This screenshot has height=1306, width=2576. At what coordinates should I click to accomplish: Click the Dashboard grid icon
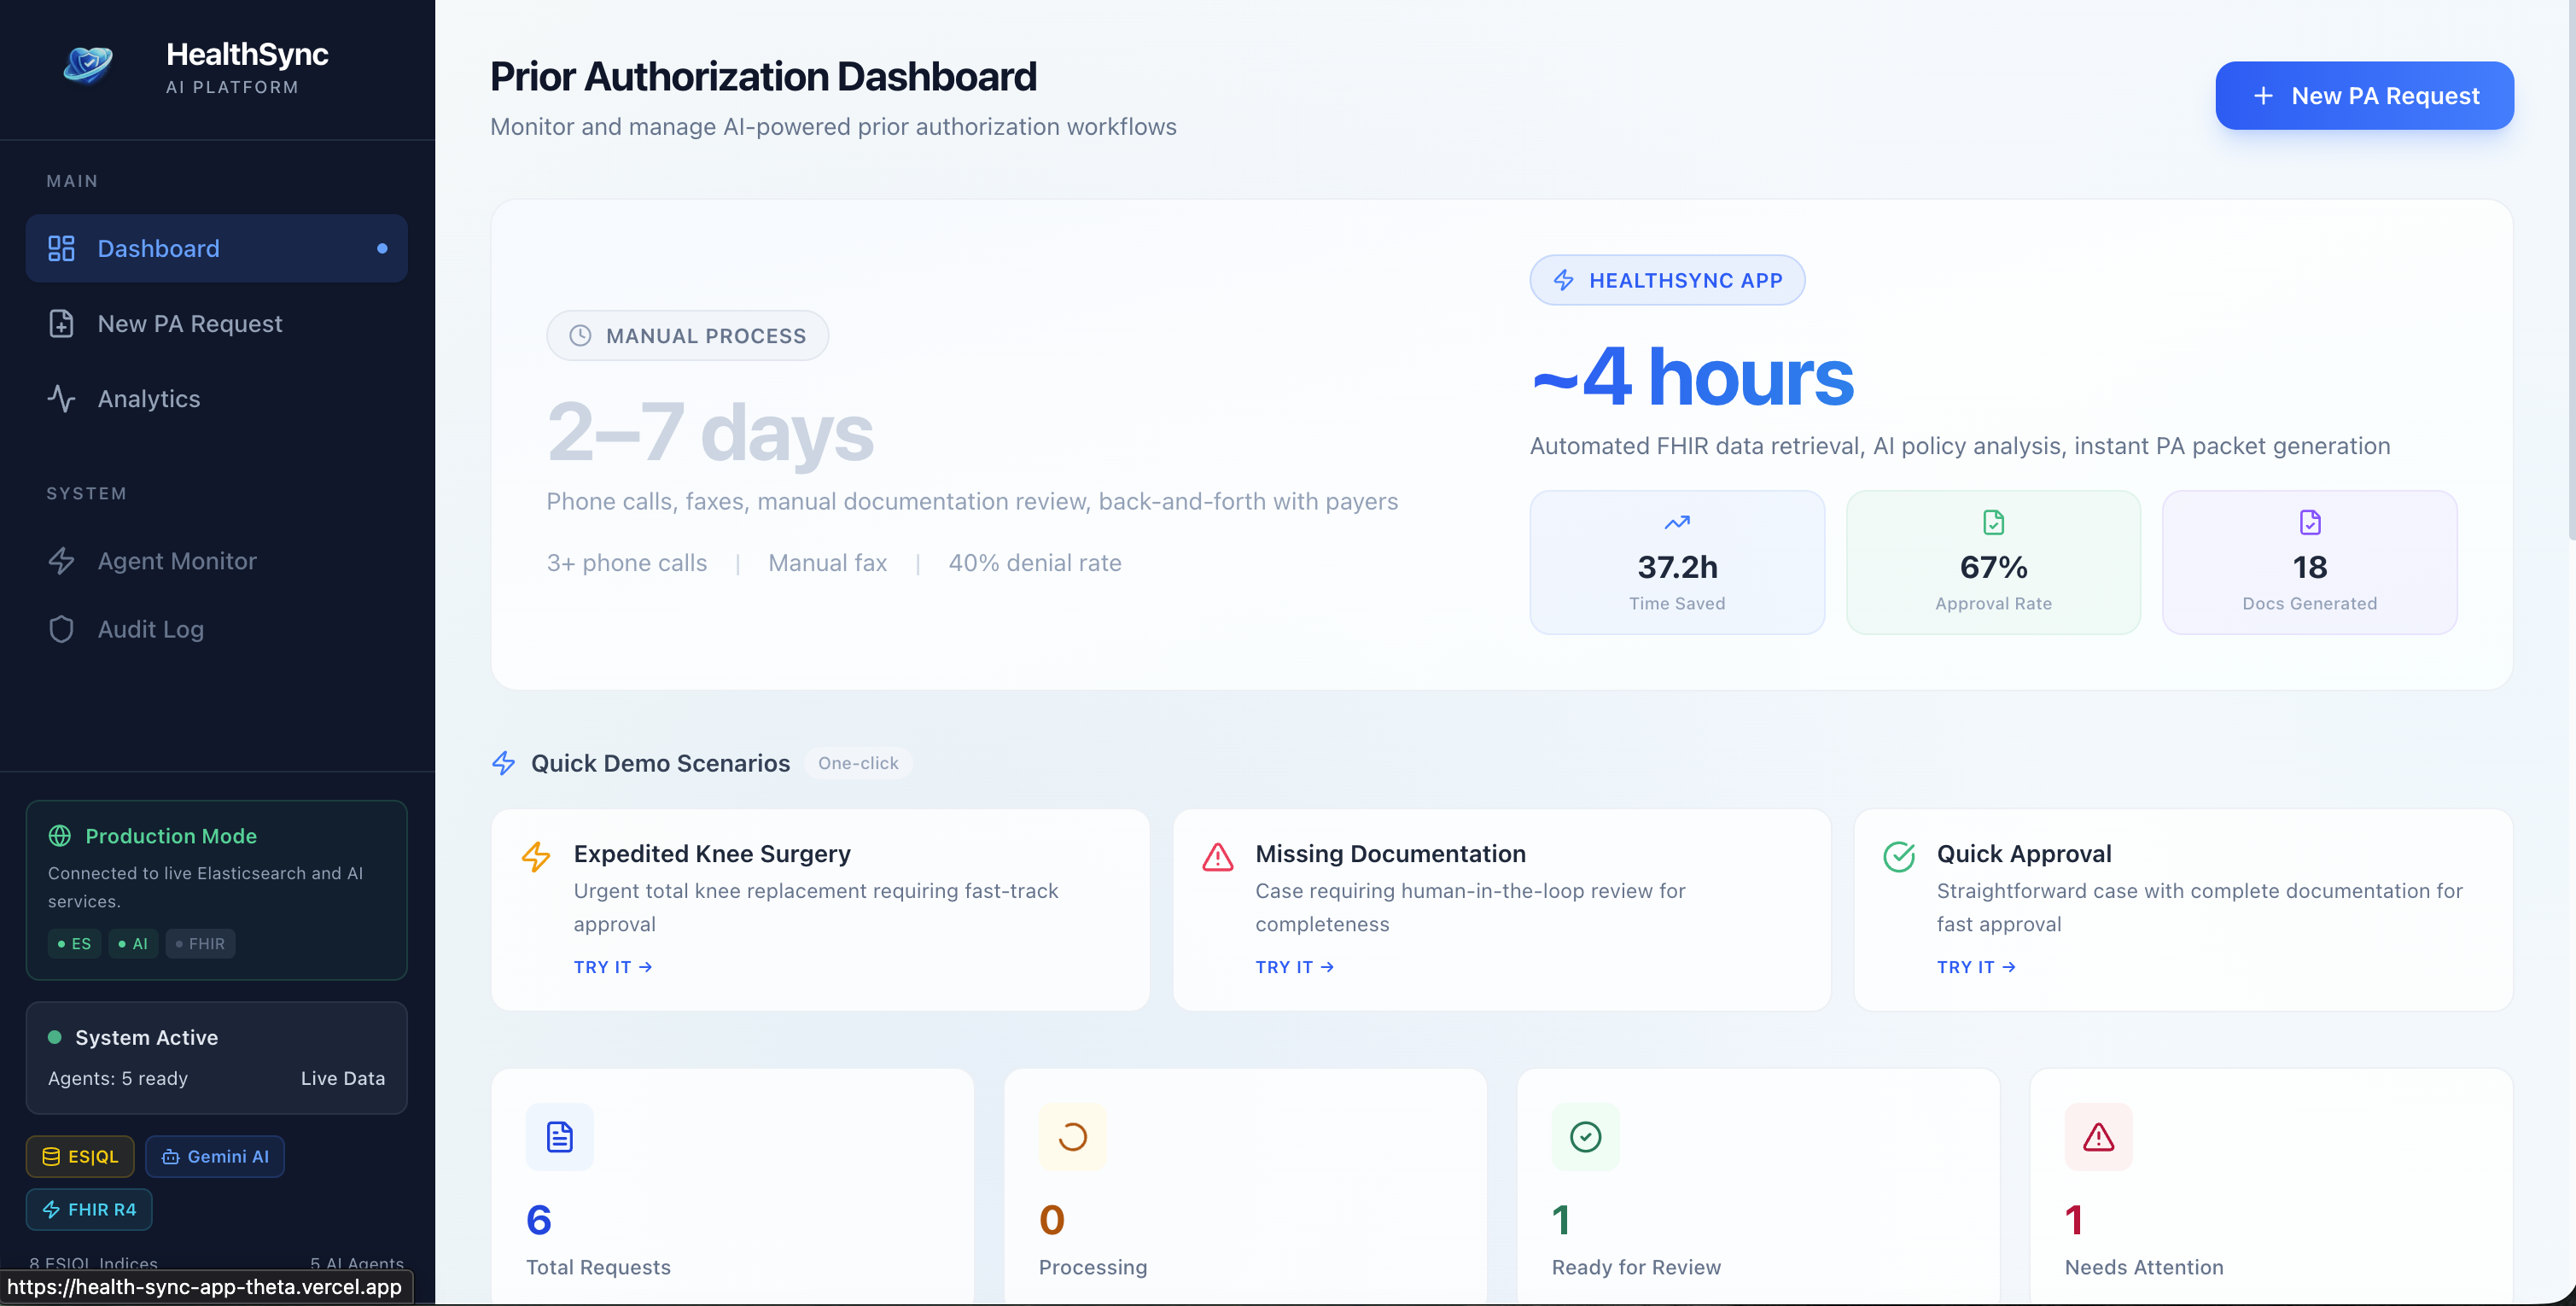[x=61, y=248]
